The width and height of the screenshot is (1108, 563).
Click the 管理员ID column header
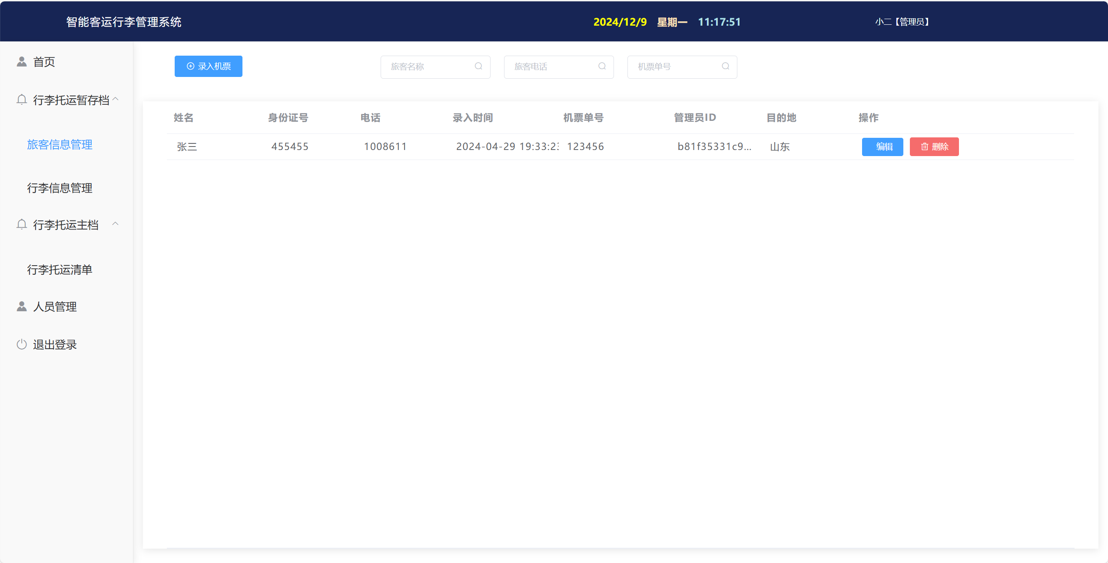[x=694, y=117]
